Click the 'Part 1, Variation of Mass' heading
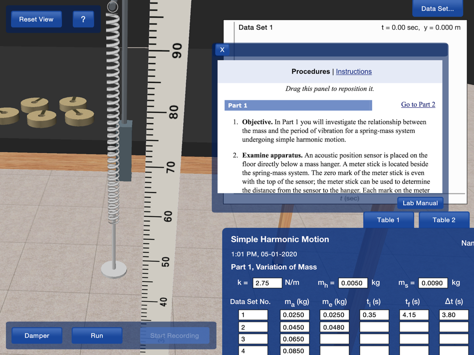The image size is (474, 355). [x=274, y=267]
